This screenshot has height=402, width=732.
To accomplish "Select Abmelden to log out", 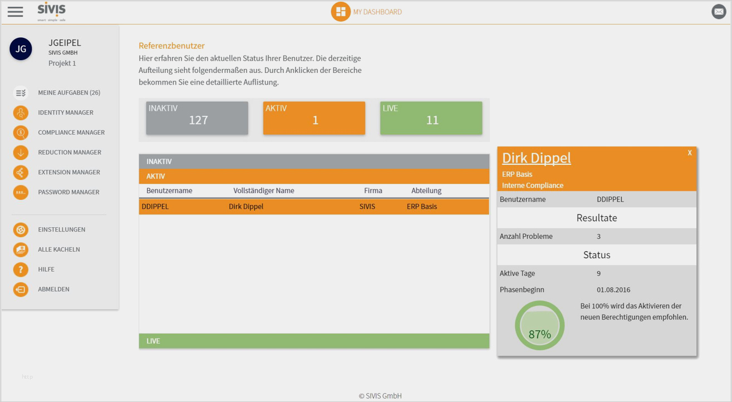I will point(53,290).
